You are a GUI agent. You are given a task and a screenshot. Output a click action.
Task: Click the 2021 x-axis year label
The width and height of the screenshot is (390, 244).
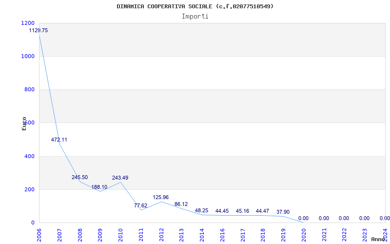pos(324,235)
